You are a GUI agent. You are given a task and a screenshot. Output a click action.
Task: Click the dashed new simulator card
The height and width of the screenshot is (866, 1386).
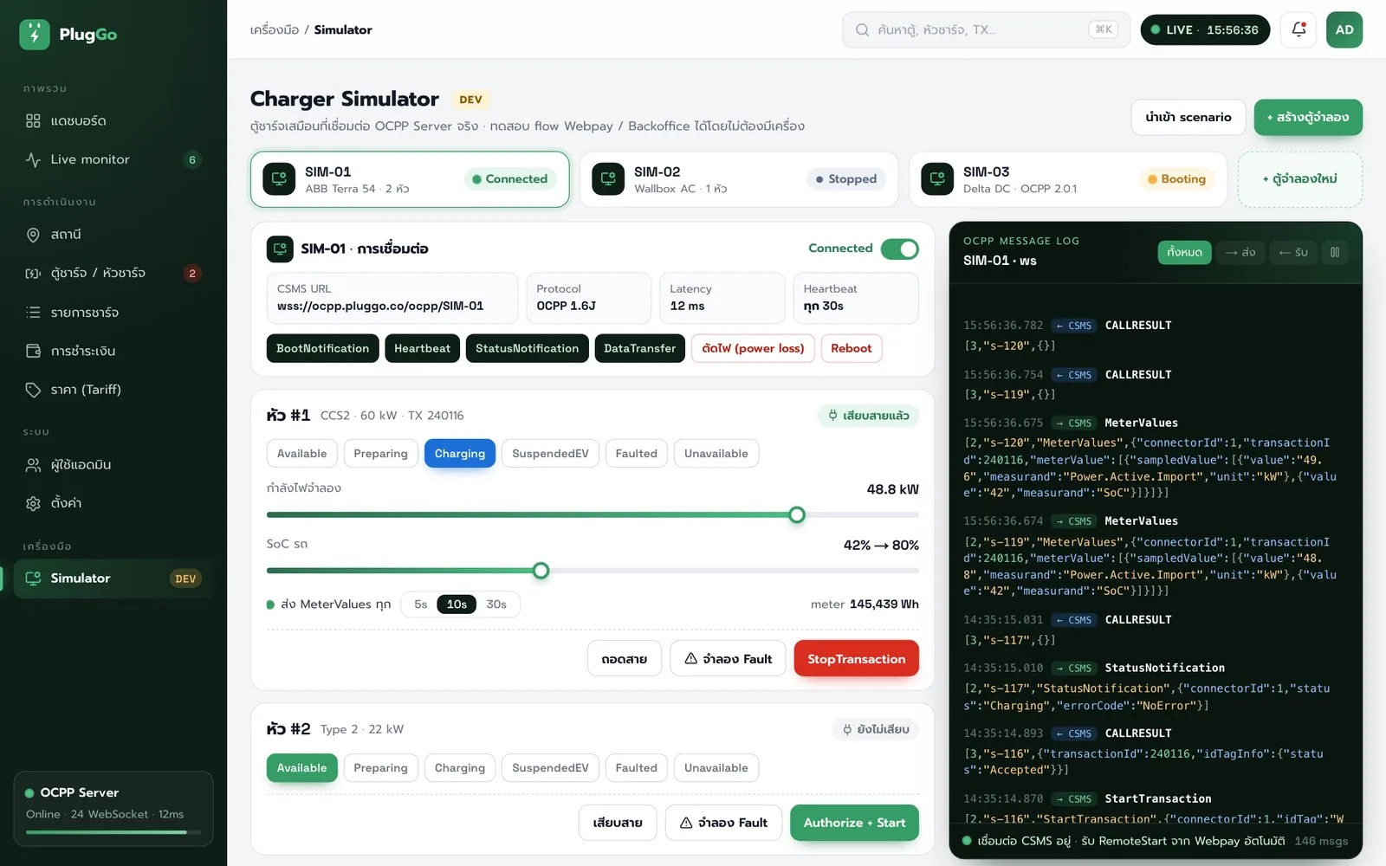tap(1300, 179)
